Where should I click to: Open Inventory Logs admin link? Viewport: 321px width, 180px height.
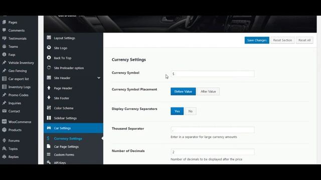(20, 87)
